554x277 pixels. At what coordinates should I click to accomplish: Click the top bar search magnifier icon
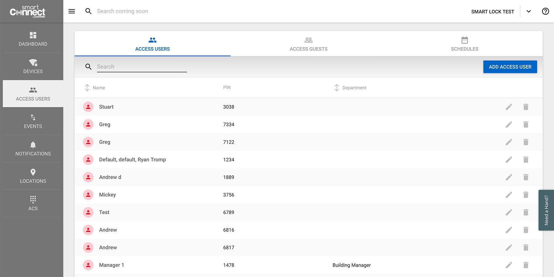point(88,11)
